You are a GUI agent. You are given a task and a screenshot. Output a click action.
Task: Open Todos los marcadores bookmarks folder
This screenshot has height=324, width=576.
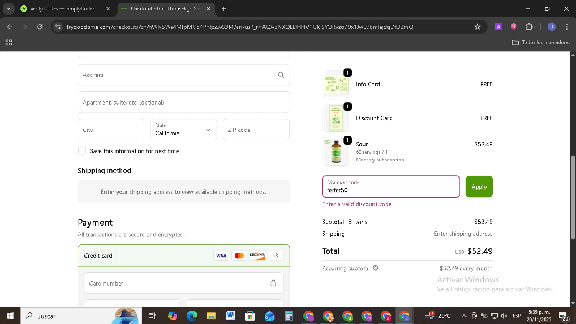click(541, 42)
